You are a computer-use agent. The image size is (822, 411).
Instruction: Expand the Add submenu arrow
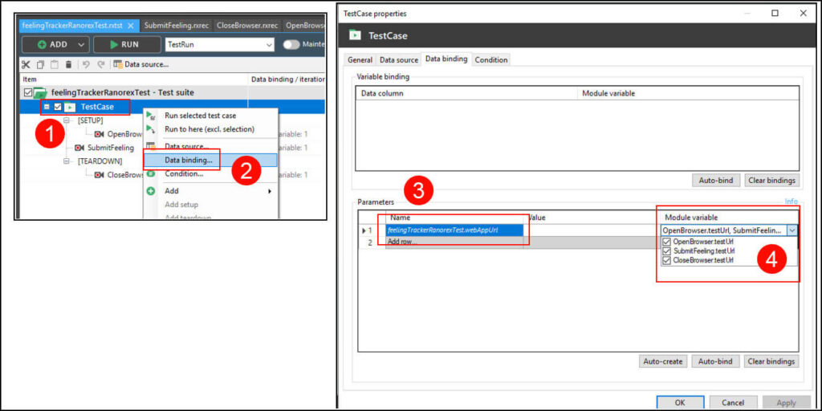click(x=270, y=191)
